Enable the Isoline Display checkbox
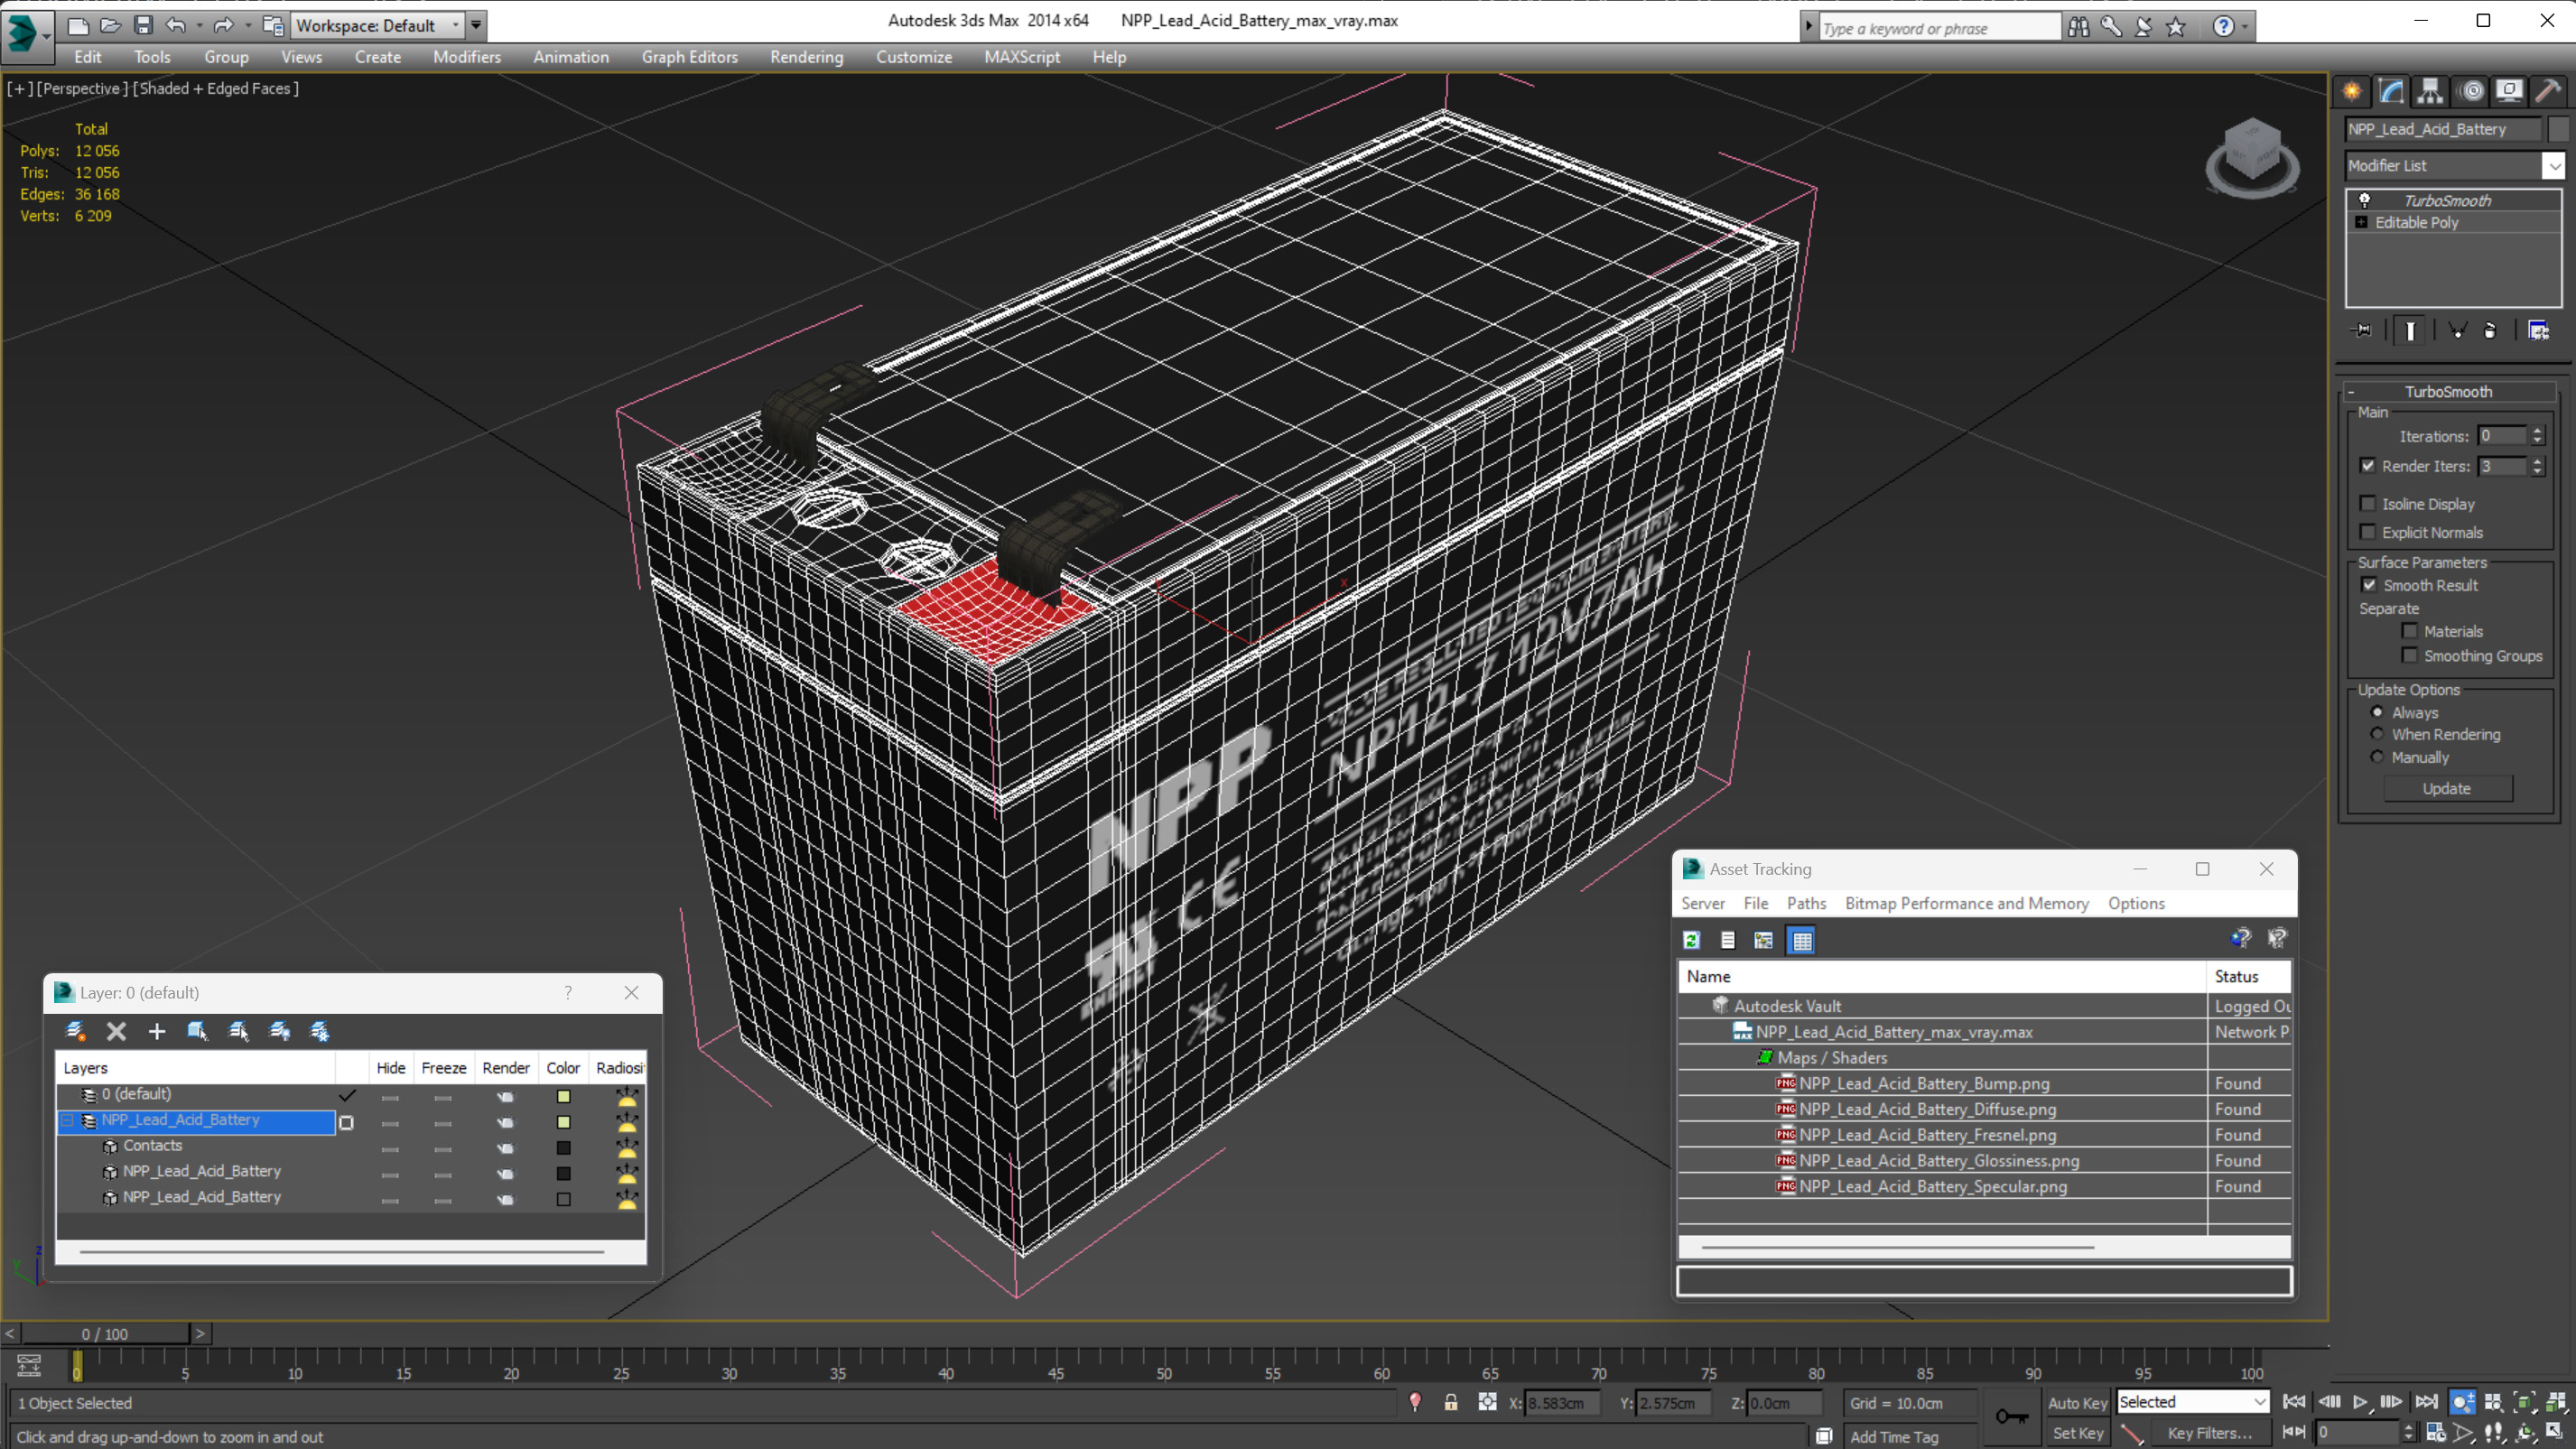The image size is (2576, 1449). (x=2367, y=504)
